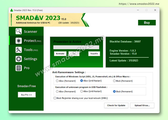
Task: Click the Engine Version : 1.8.3 text
Action: (123, 51)
